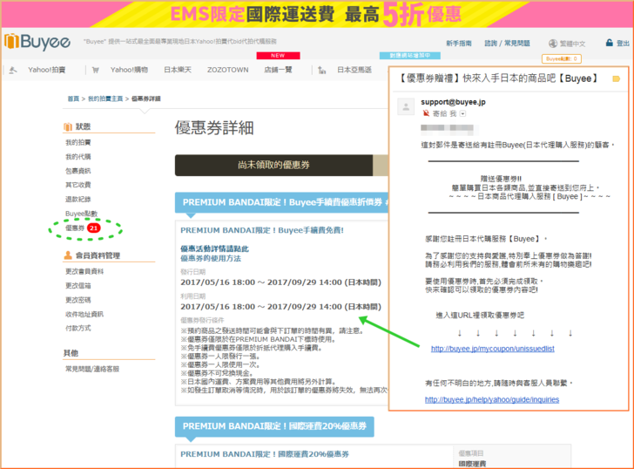
Task: Click the EMS限定國際運送費 promotional banner
Action: click(x=316, y=13)
